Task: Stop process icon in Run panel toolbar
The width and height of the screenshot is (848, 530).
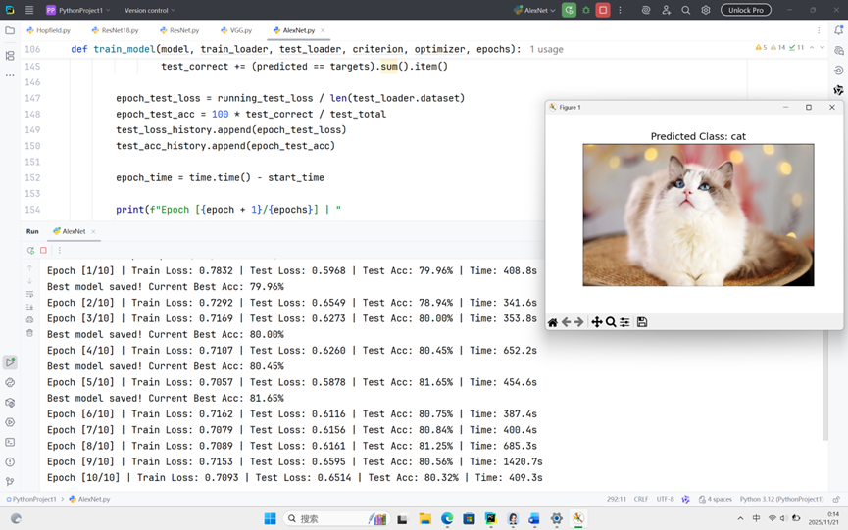Action: 44,250
